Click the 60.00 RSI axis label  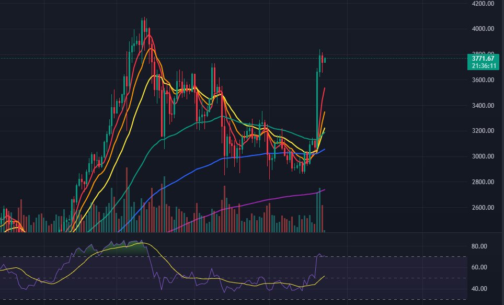pos(479,267)
